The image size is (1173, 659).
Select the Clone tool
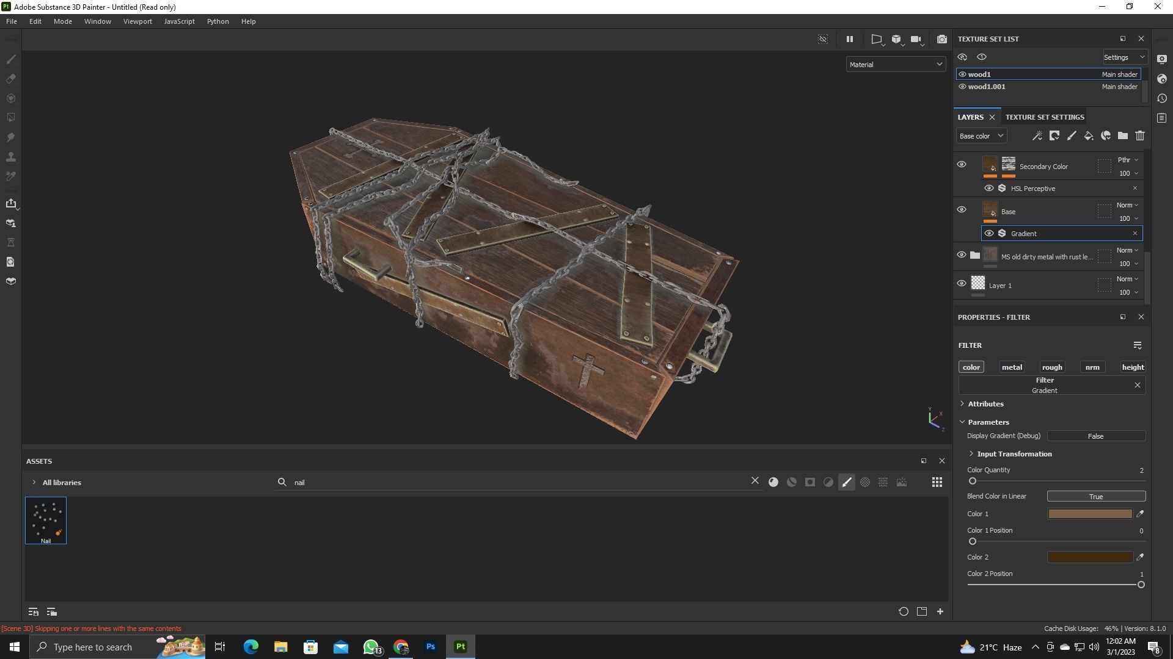click(11, 157)
